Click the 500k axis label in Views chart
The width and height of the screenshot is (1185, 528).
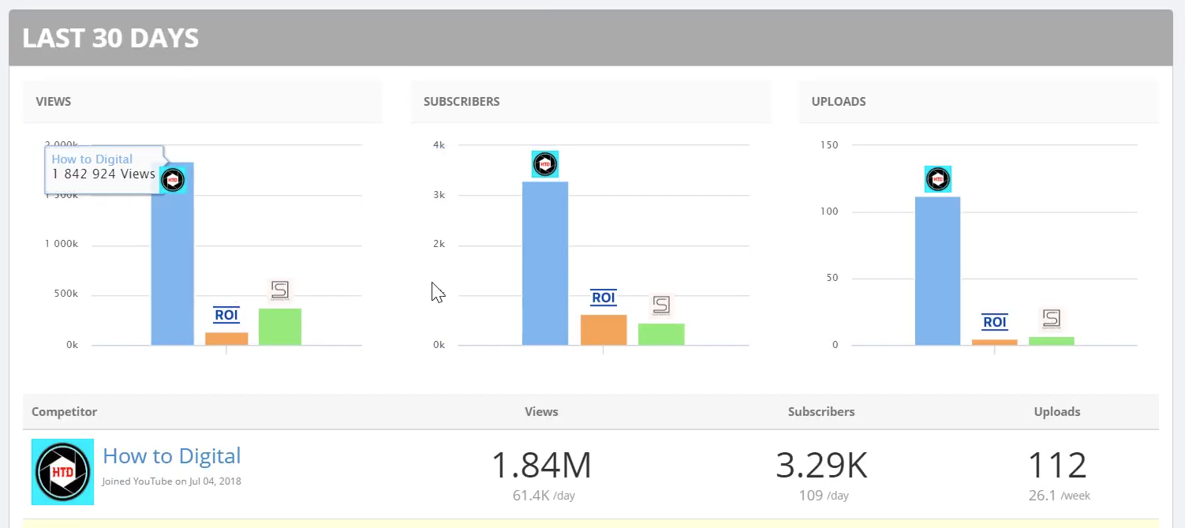coord(65,294)
